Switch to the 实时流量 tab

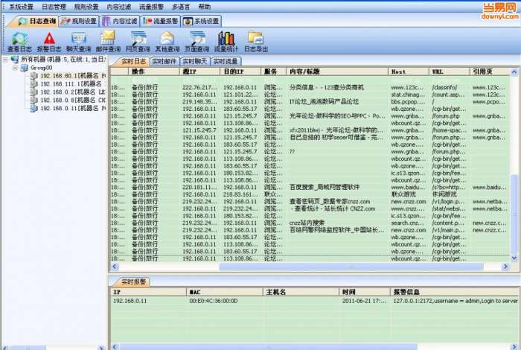(x=226, y=62)
